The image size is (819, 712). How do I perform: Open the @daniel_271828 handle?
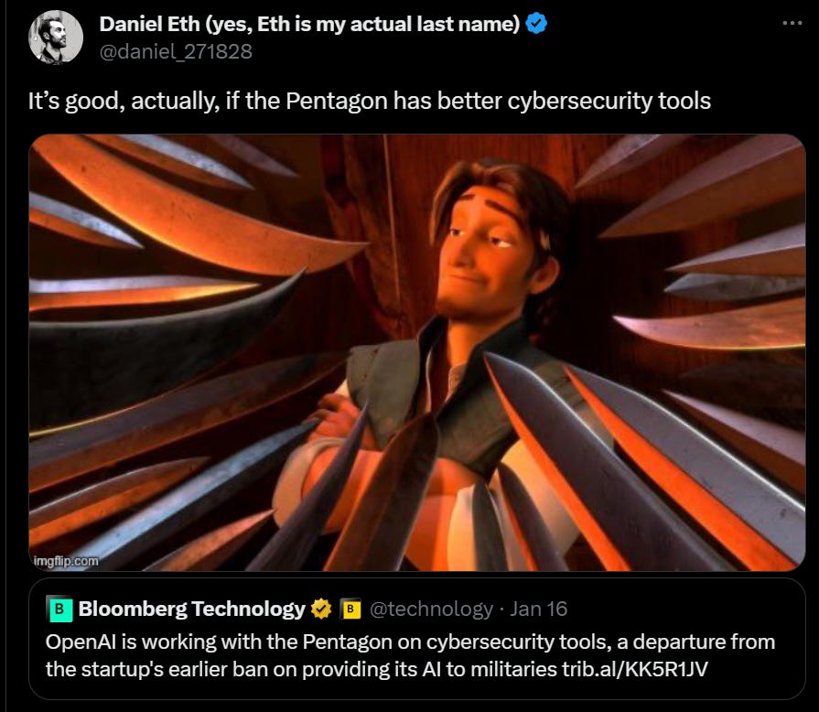pos(176,51)
